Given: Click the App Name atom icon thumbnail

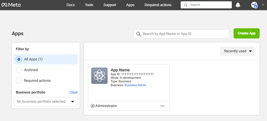Looking at the screenshot, I should (99, 76).
